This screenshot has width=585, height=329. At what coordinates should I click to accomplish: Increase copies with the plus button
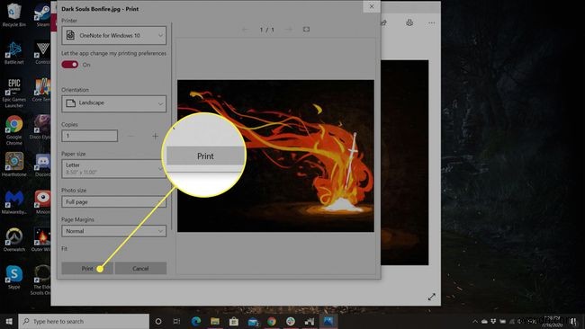pos(155,136)
